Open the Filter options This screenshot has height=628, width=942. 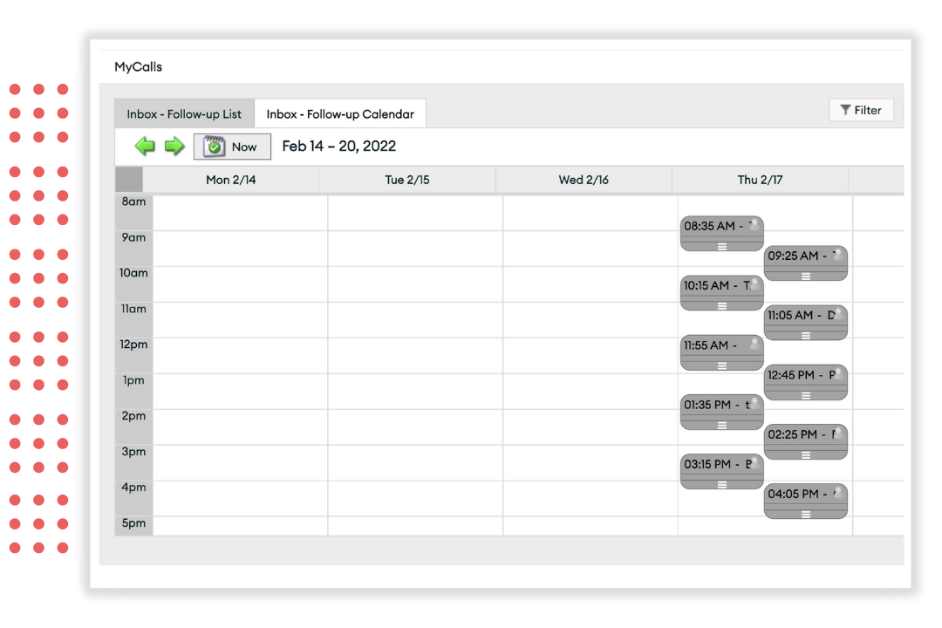861,110
